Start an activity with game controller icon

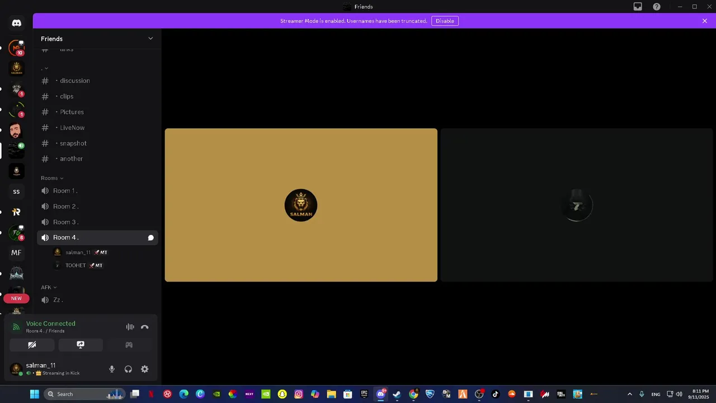129,345
